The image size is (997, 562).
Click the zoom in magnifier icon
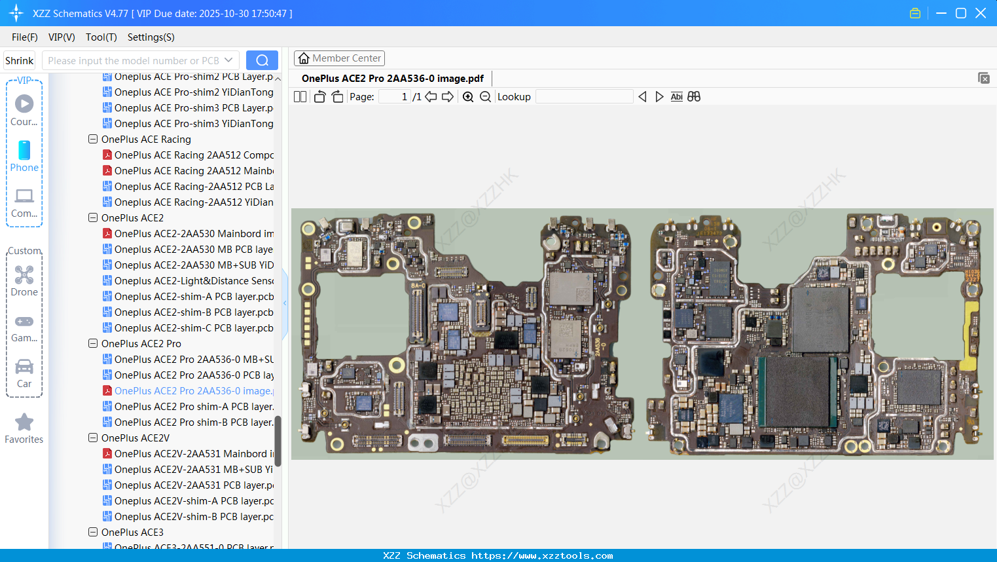[468, 97]
